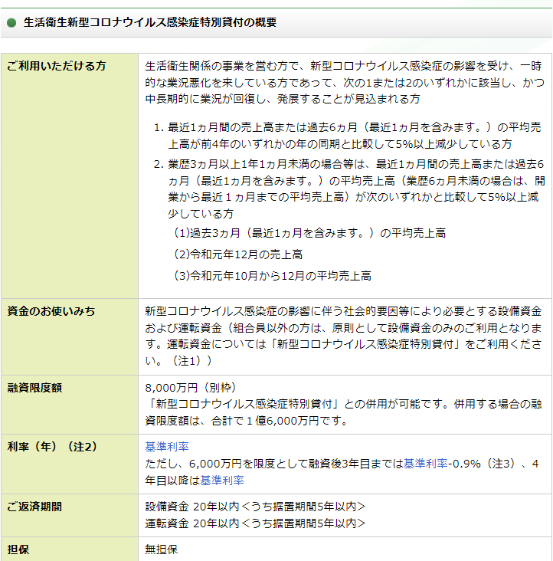
Task: Click the ご返済期間 row header
Action: 34,507
